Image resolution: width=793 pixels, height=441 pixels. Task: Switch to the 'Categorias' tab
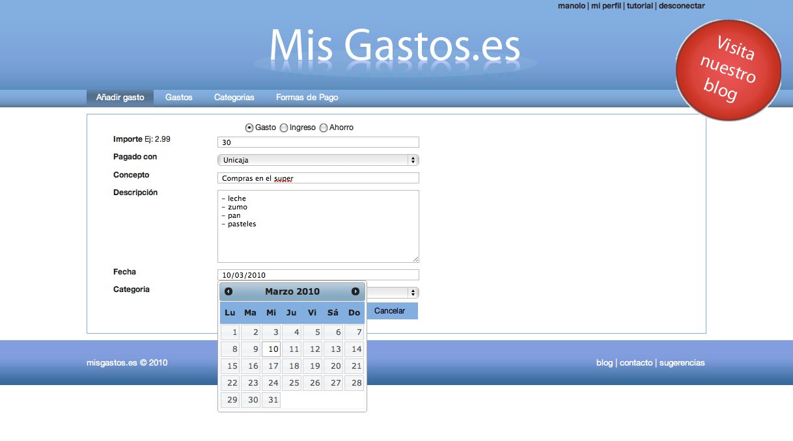click(x=234, y=97)
